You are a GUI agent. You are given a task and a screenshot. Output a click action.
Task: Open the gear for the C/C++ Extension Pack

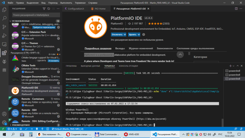click(x=59, y=39)
